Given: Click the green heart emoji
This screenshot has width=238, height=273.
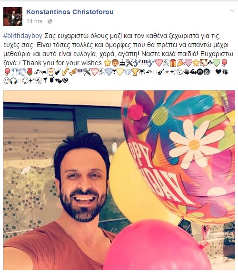Looking at the screenshot, I should coord(217,63).
